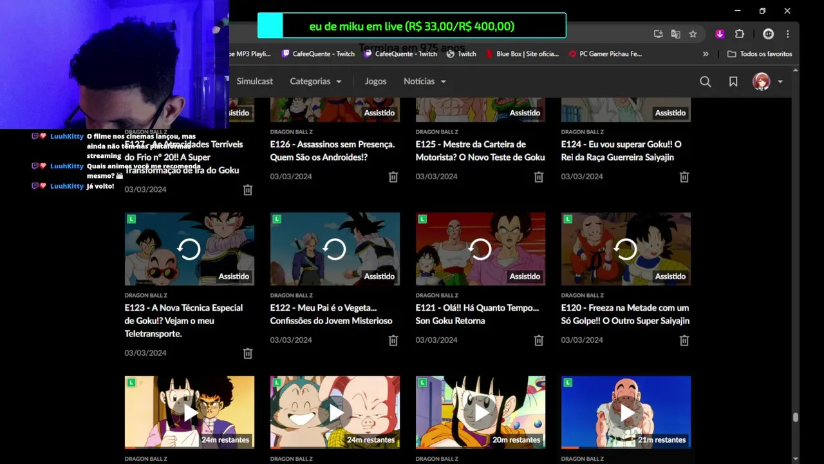Open E120 Freeza na Metade title
Image resolution: width=824 pixels, height=464 pixels.
(x=625, y=314)
